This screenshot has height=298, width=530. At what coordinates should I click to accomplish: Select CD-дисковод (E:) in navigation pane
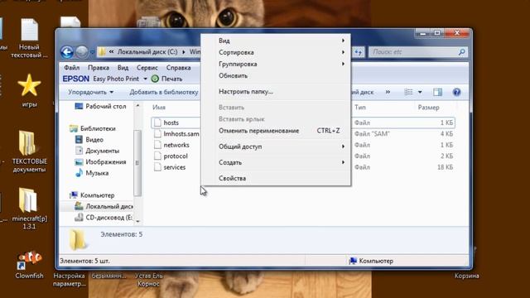tap(108, 218)
